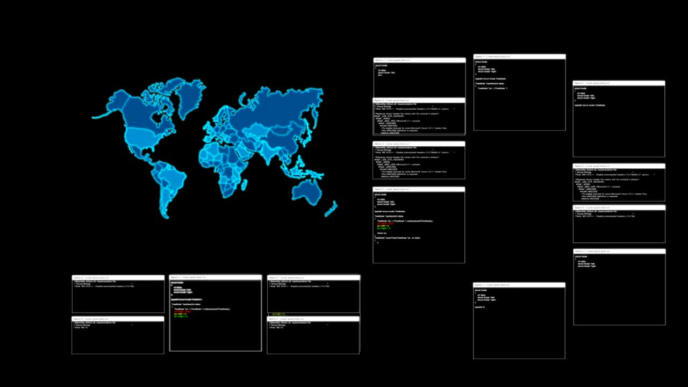Click the title bar of the top-right terminal
The width and height of the screenshot is (688, 387).
519,56
